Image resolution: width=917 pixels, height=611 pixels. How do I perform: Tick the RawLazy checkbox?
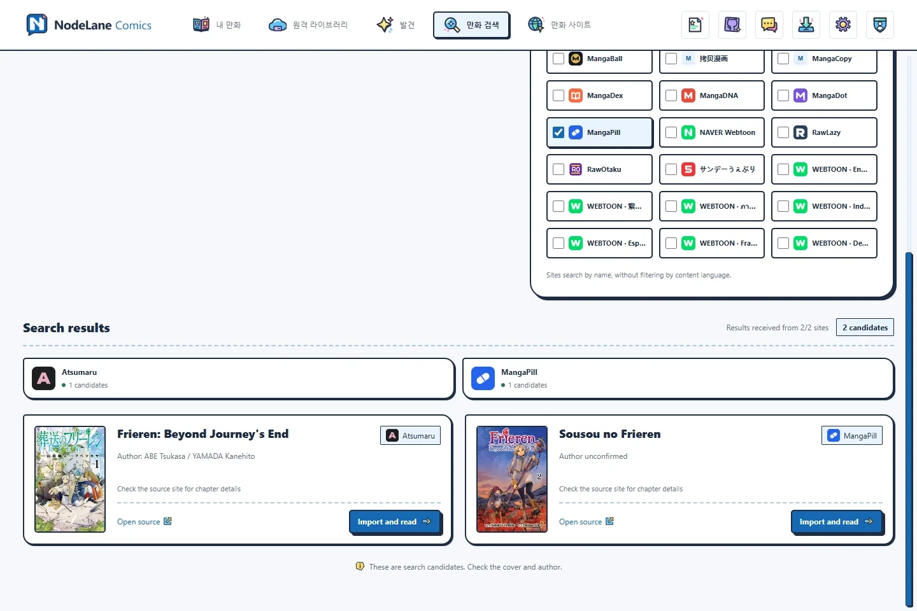click(783, 132)
